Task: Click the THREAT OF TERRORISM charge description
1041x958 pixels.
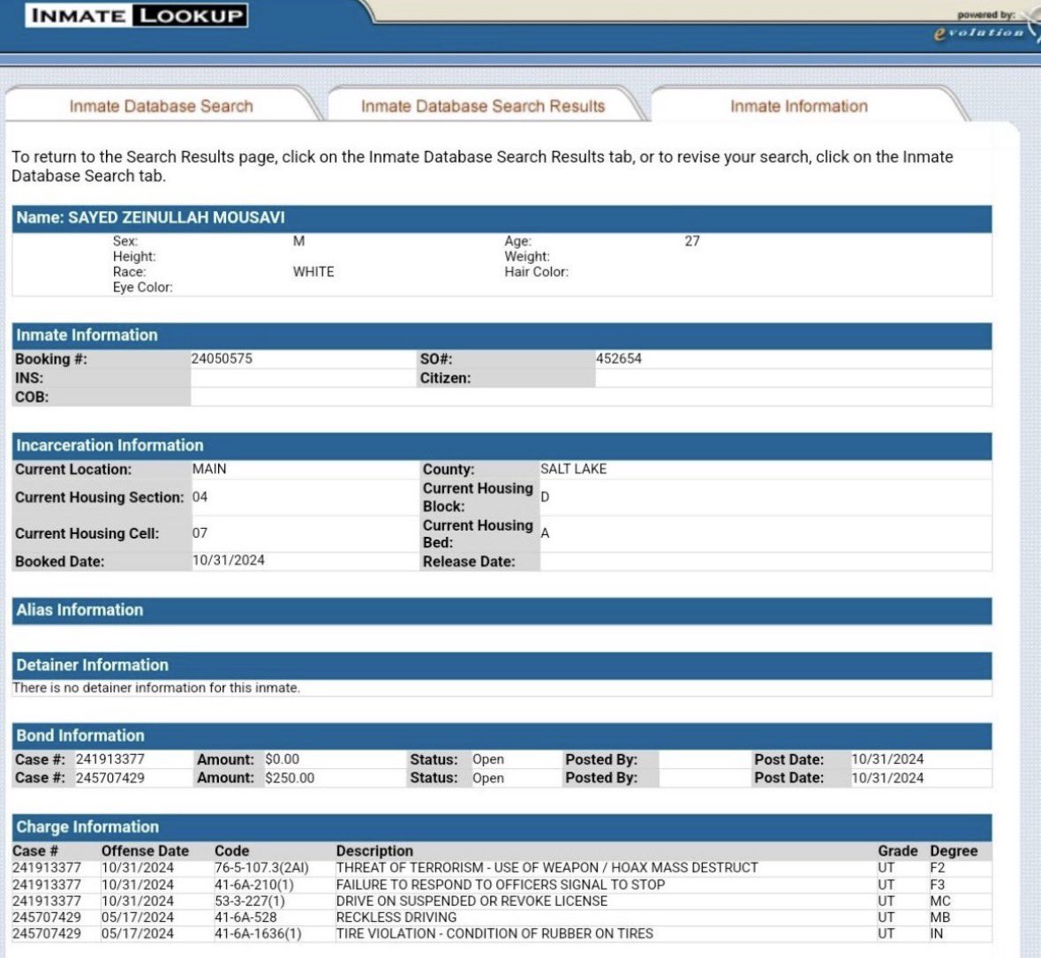Action: (547, 868)
